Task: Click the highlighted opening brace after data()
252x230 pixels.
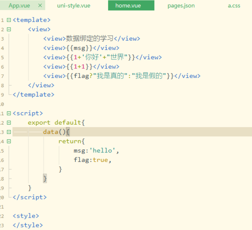Action: [x=68, y=132]
